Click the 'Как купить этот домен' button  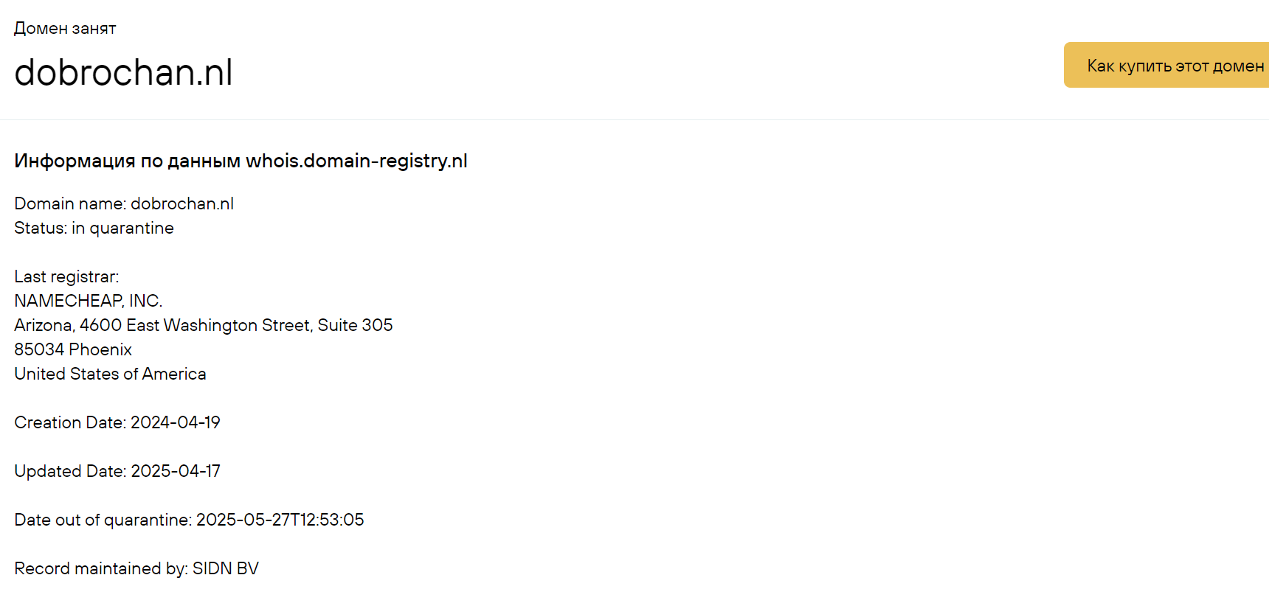point(1166,65)
